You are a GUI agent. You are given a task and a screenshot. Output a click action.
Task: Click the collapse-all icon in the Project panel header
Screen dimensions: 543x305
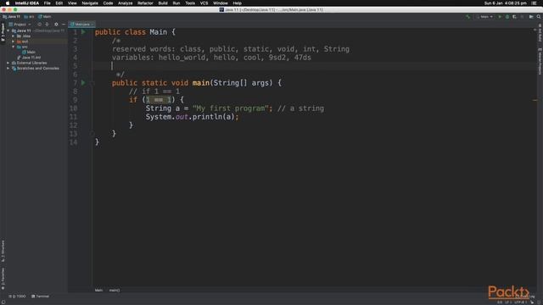(48, 25)
